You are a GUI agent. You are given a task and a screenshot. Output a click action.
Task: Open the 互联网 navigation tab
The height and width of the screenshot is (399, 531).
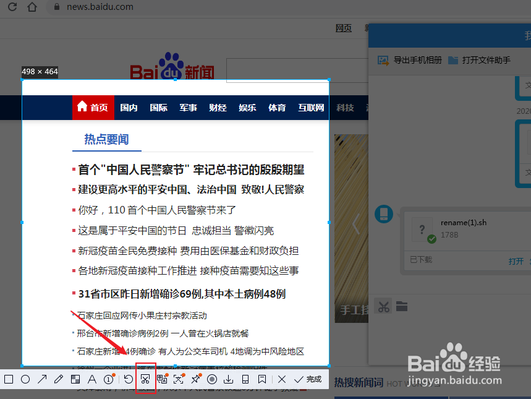(x=311, y=108)
